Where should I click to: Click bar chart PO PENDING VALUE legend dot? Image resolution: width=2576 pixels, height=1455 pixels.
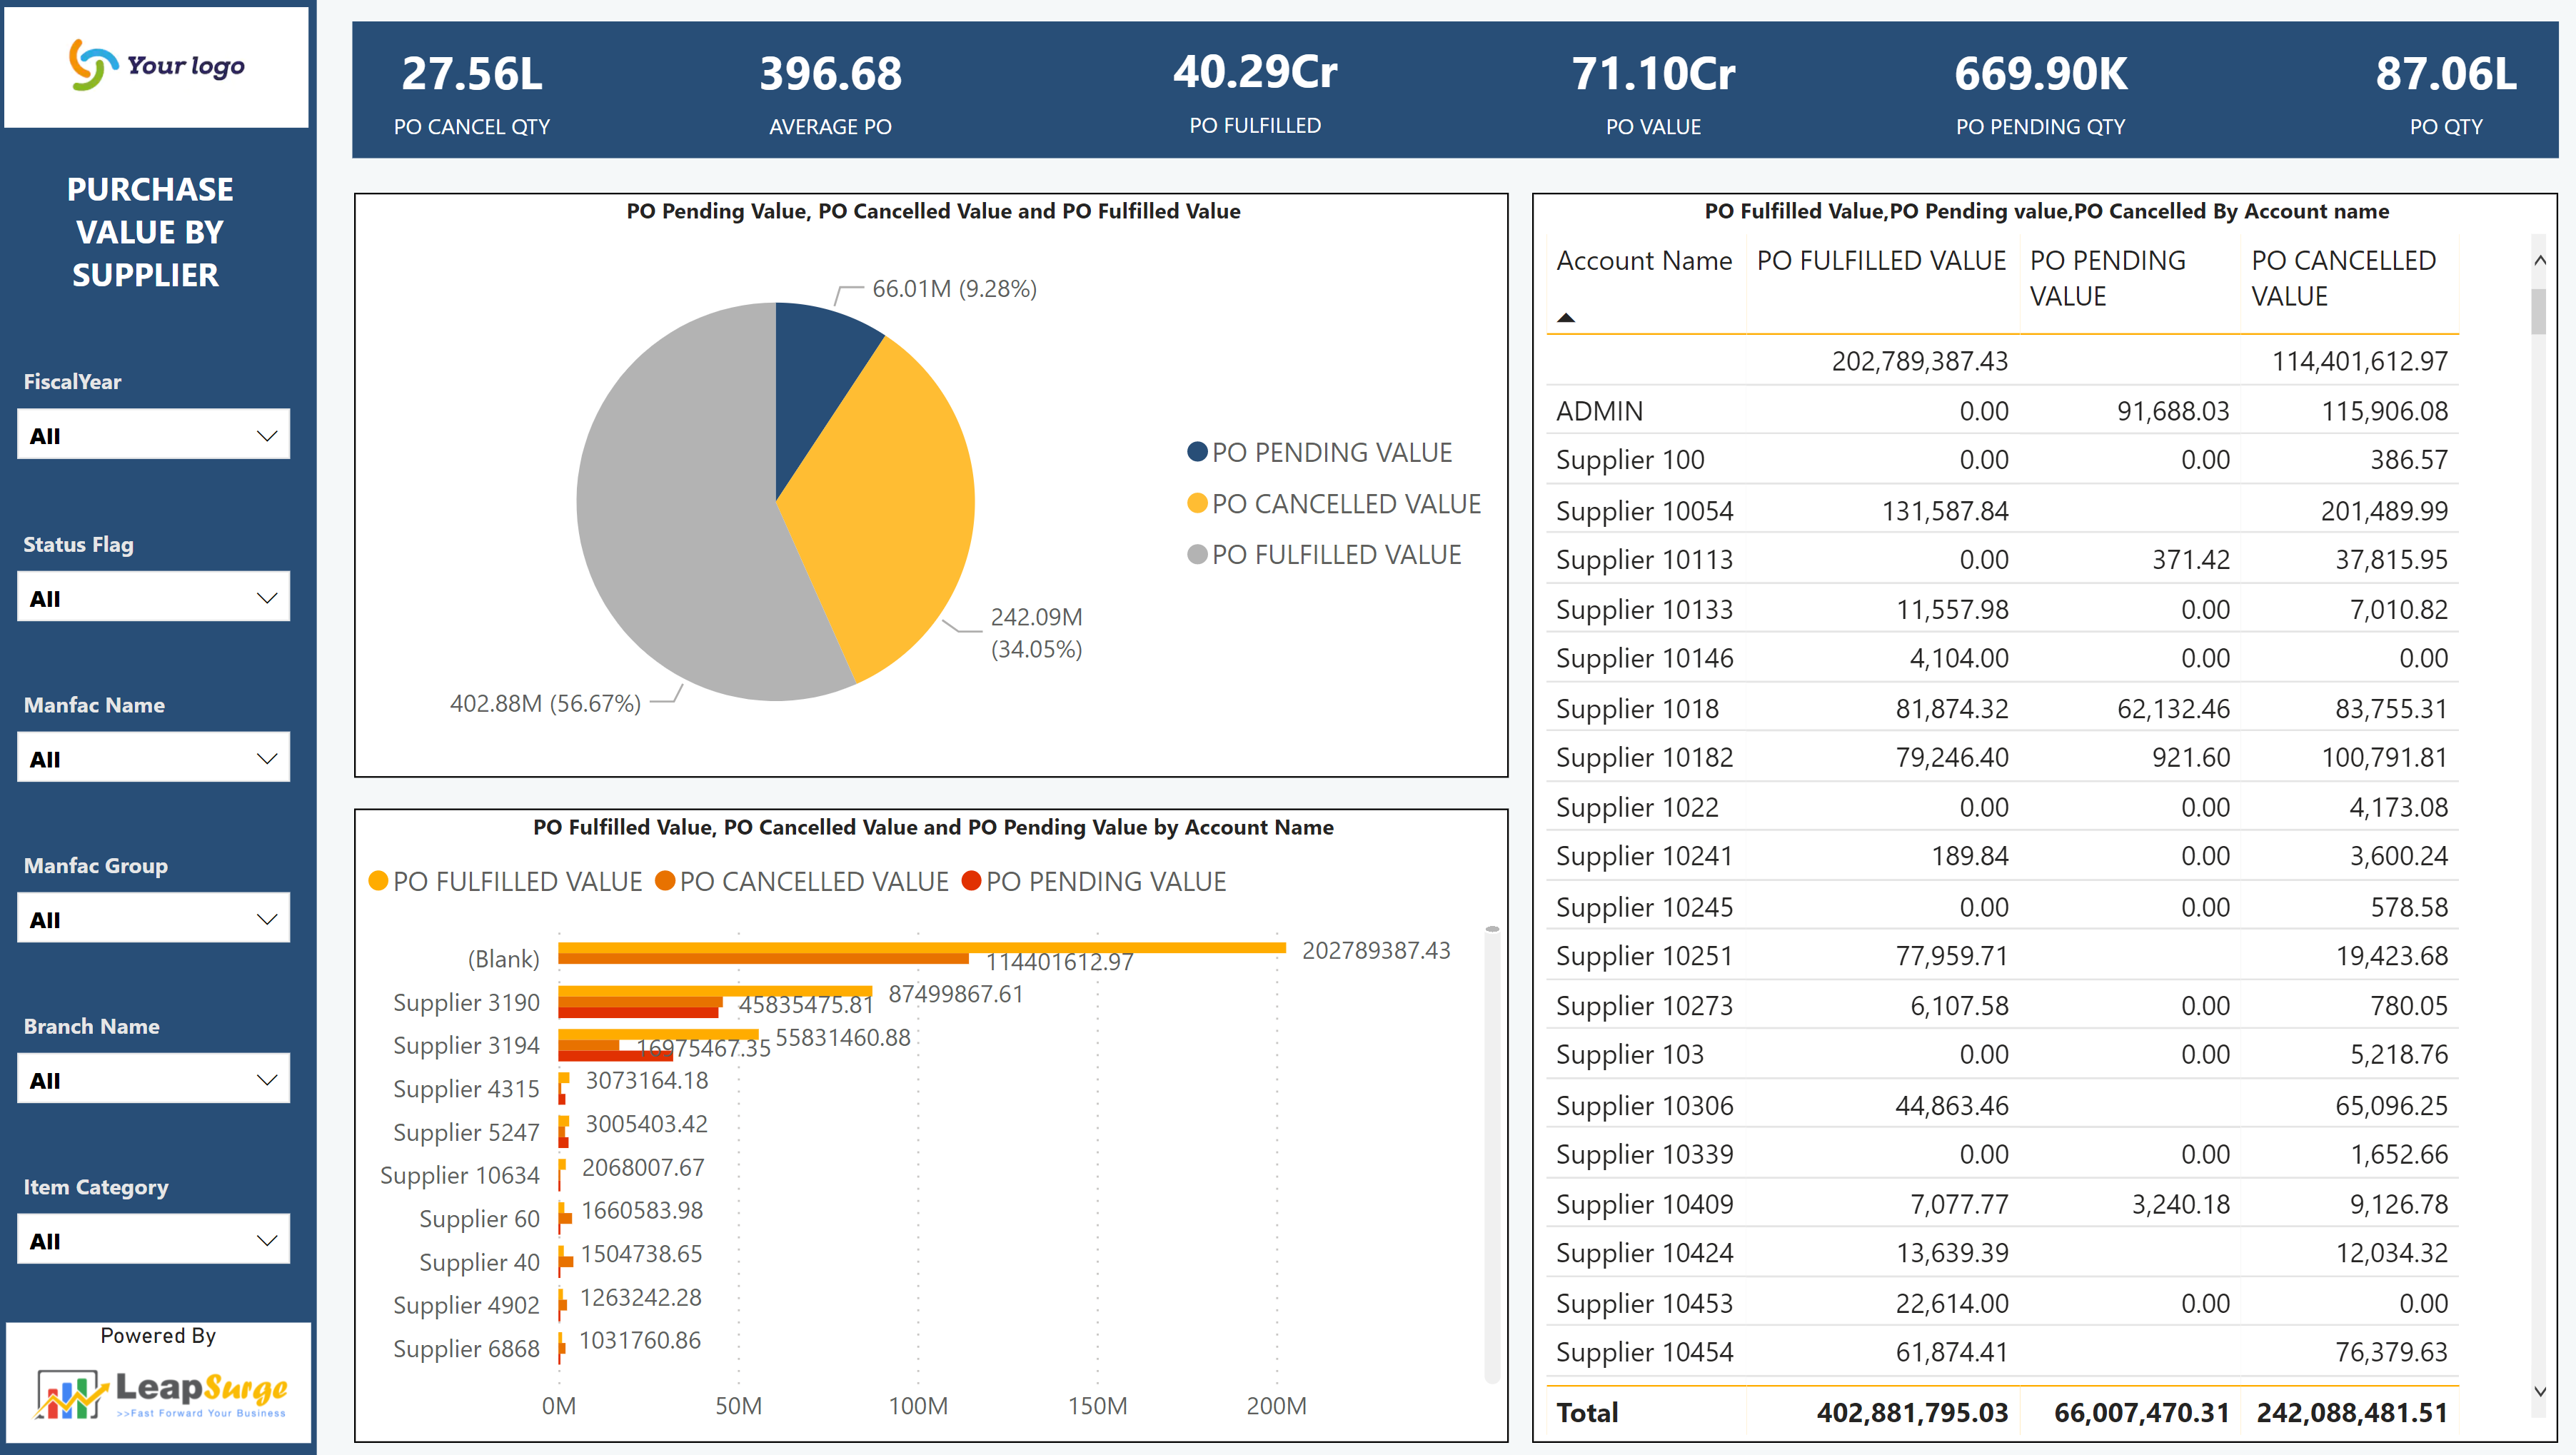970,881
